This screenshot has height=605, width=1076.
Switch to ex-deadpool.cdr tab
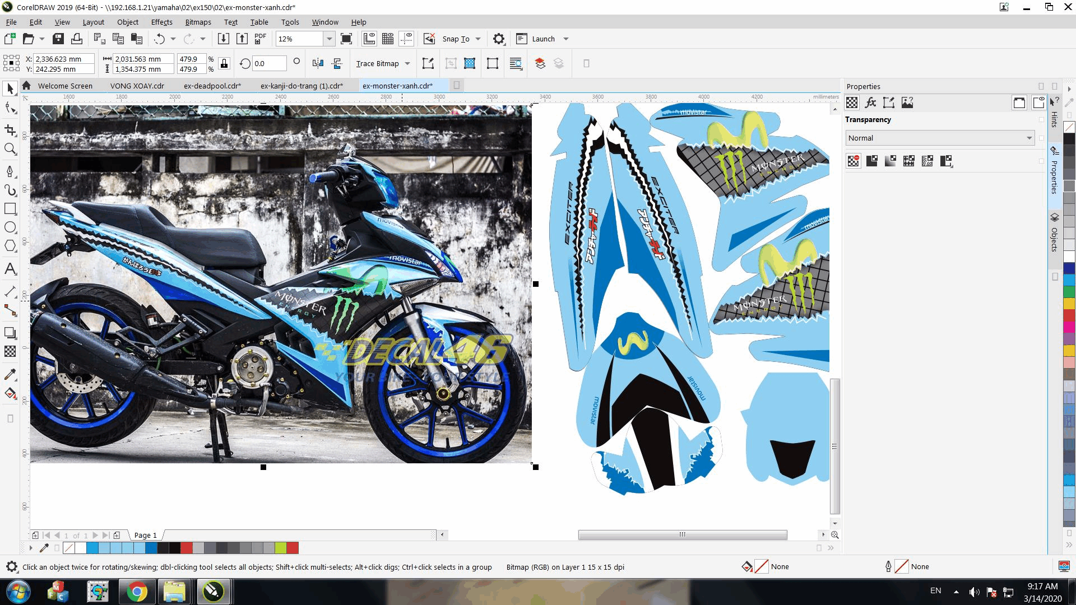pyautogui.click(x=212, y=86)
